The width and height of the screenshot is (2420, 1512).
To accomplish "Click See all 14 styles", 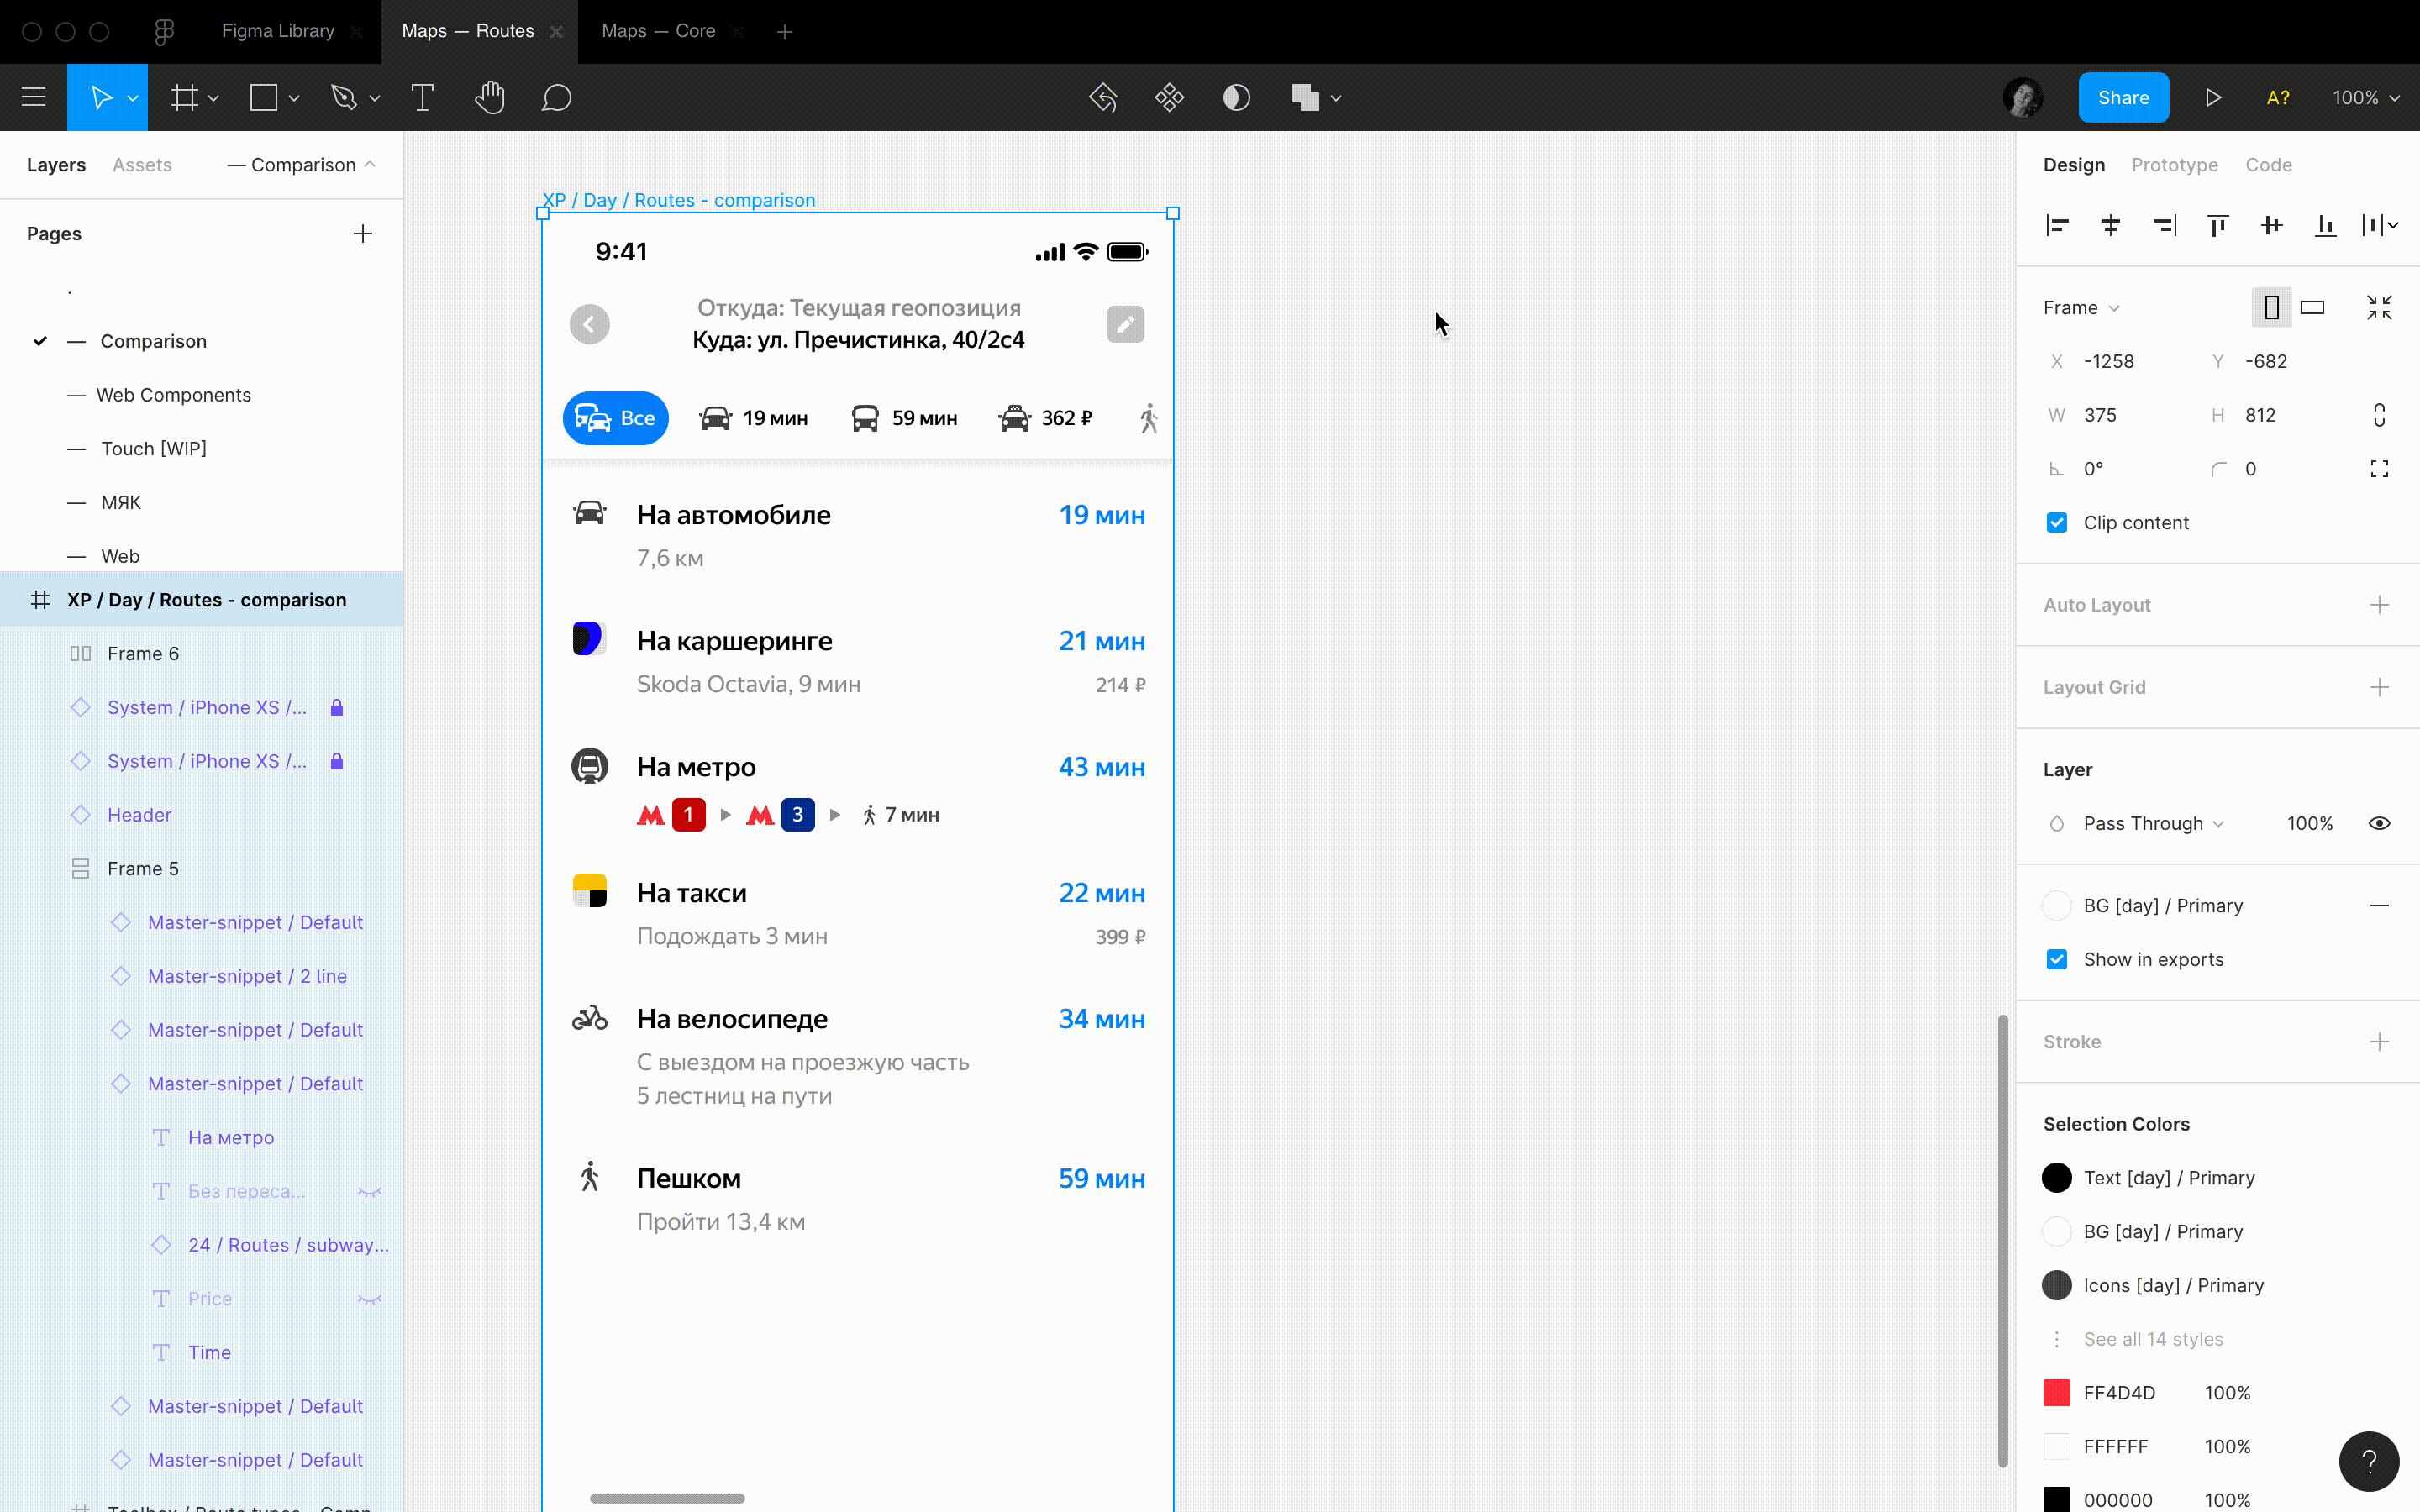I will coord(2152,1339).
